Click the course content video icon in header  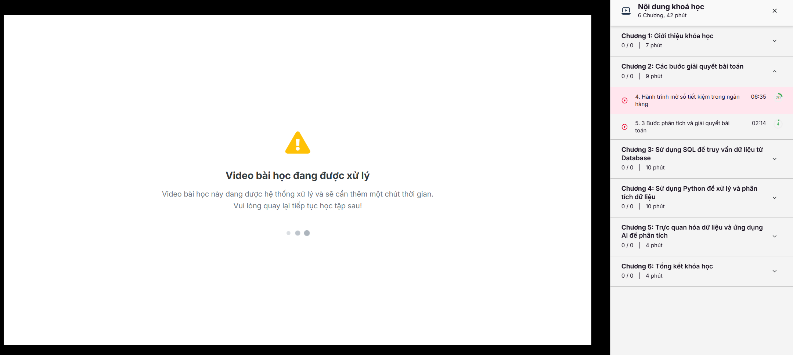point(626,11)
